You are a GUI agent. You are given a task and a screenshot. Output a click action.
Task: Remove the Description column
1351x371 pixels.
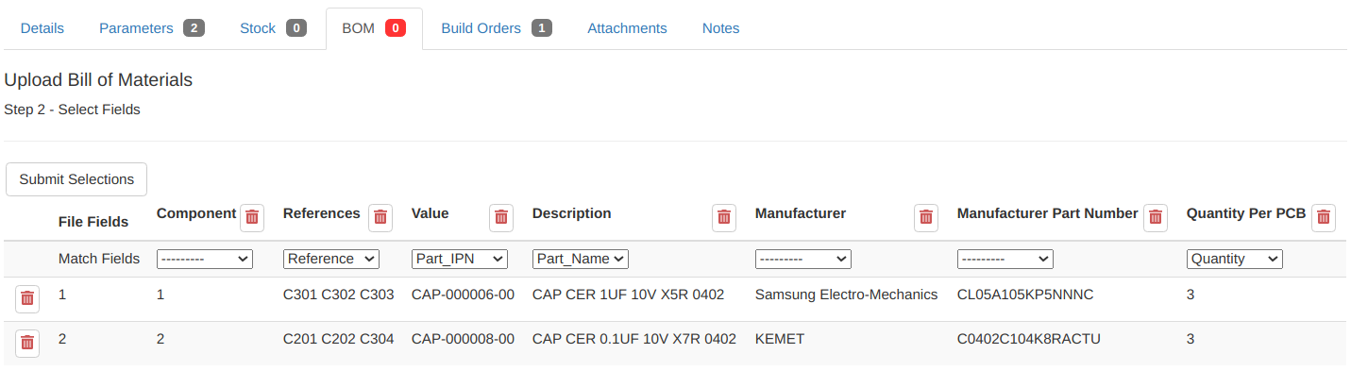tap(724, 217)
